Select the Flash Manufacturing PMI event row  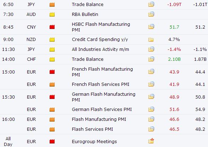(x=104, y=119)
